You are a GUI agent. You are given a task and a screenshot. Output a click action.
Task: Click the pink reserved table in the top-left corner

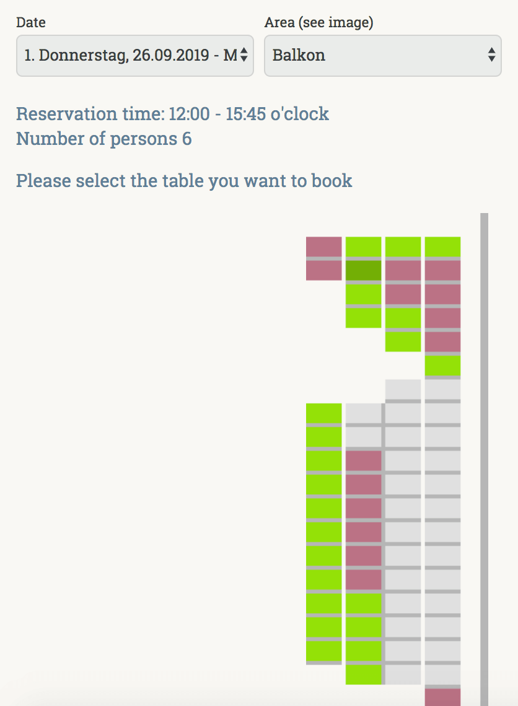click(x=324, y=246)
